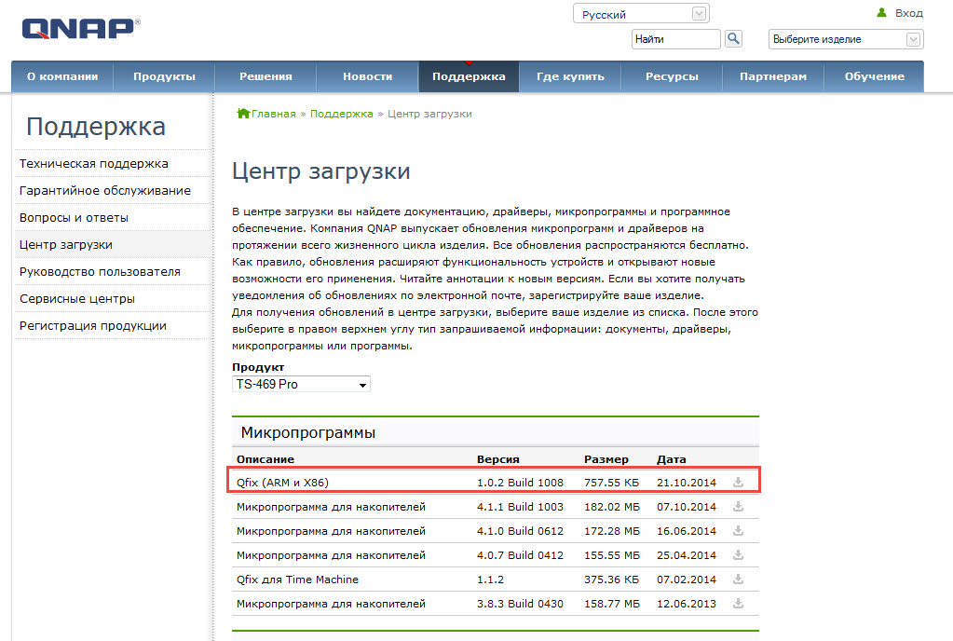
Task: Click the user login icon
Action: (882, 13)
